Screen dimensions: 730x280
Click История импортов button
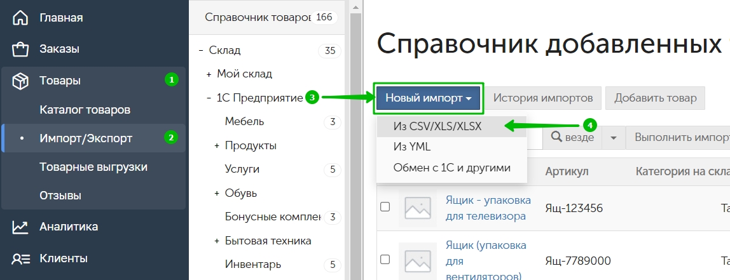coord(543,98)
